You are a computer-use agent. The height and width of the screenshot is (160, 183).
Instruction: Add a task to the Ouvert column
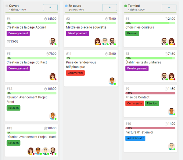[50, 7]
